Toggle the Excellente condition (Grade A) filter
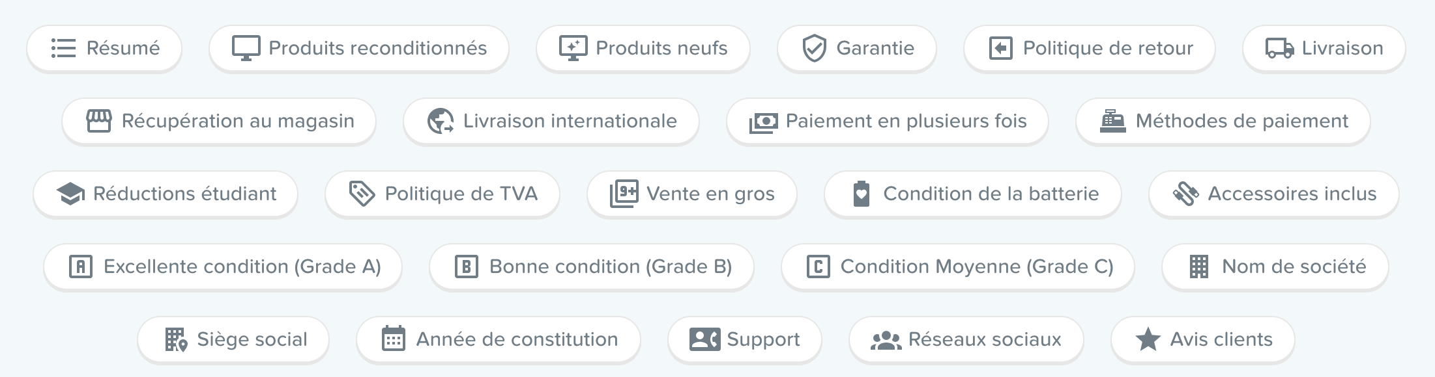The width and height of the screenshot is (1435, 377). (223, 266)
